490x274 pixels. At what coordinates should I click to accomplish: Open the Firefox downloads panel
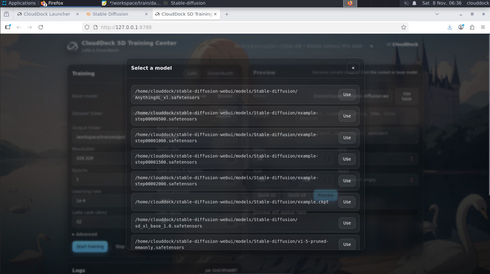point(450,27)
